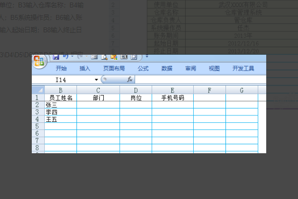Click the 岗位 header cell
The width and height of the screenshot is (298, 199).
(136, 98)
